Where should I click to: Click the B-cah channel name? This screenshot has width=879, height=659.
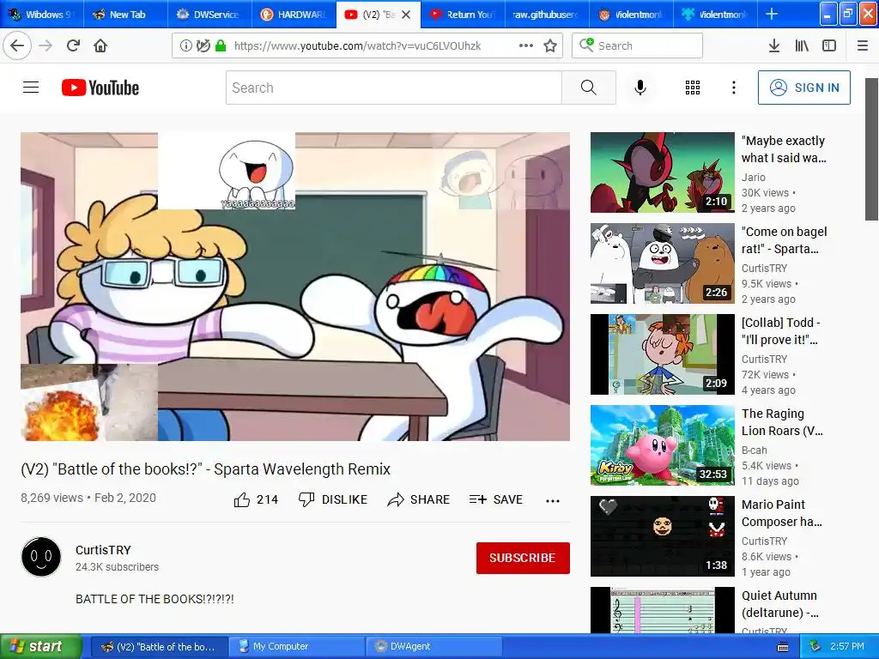tap(755, 450)
